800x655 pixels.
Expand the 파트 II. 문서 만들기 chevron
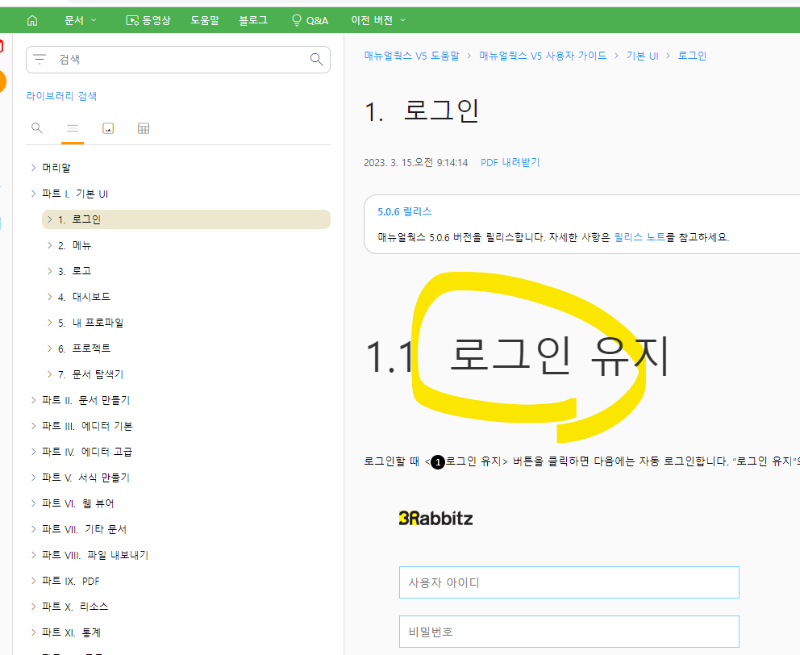pyautogui.click(x=33, y=400)
